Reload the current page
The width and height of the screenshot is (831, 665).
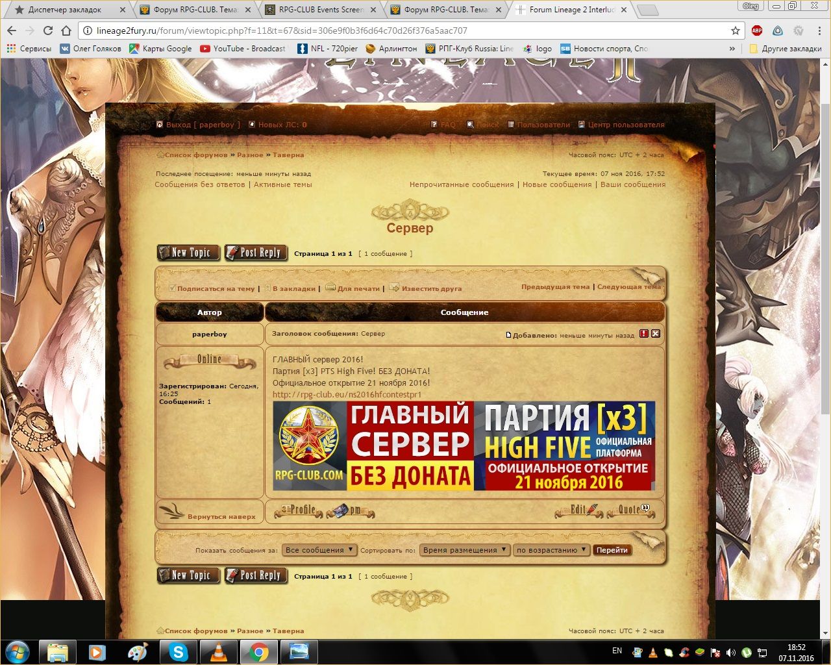pyautogui.click(x=47, y=31)
